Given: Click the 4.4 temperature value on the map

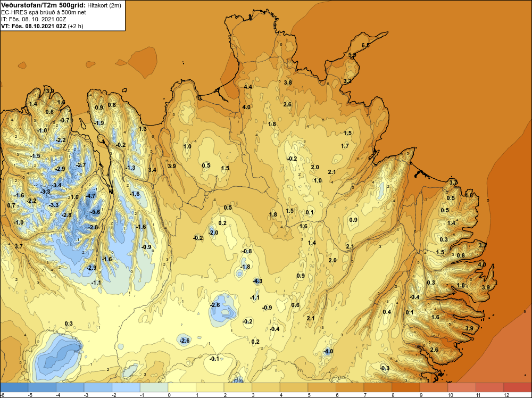Looking at the screenshot, I should point(248,87).
